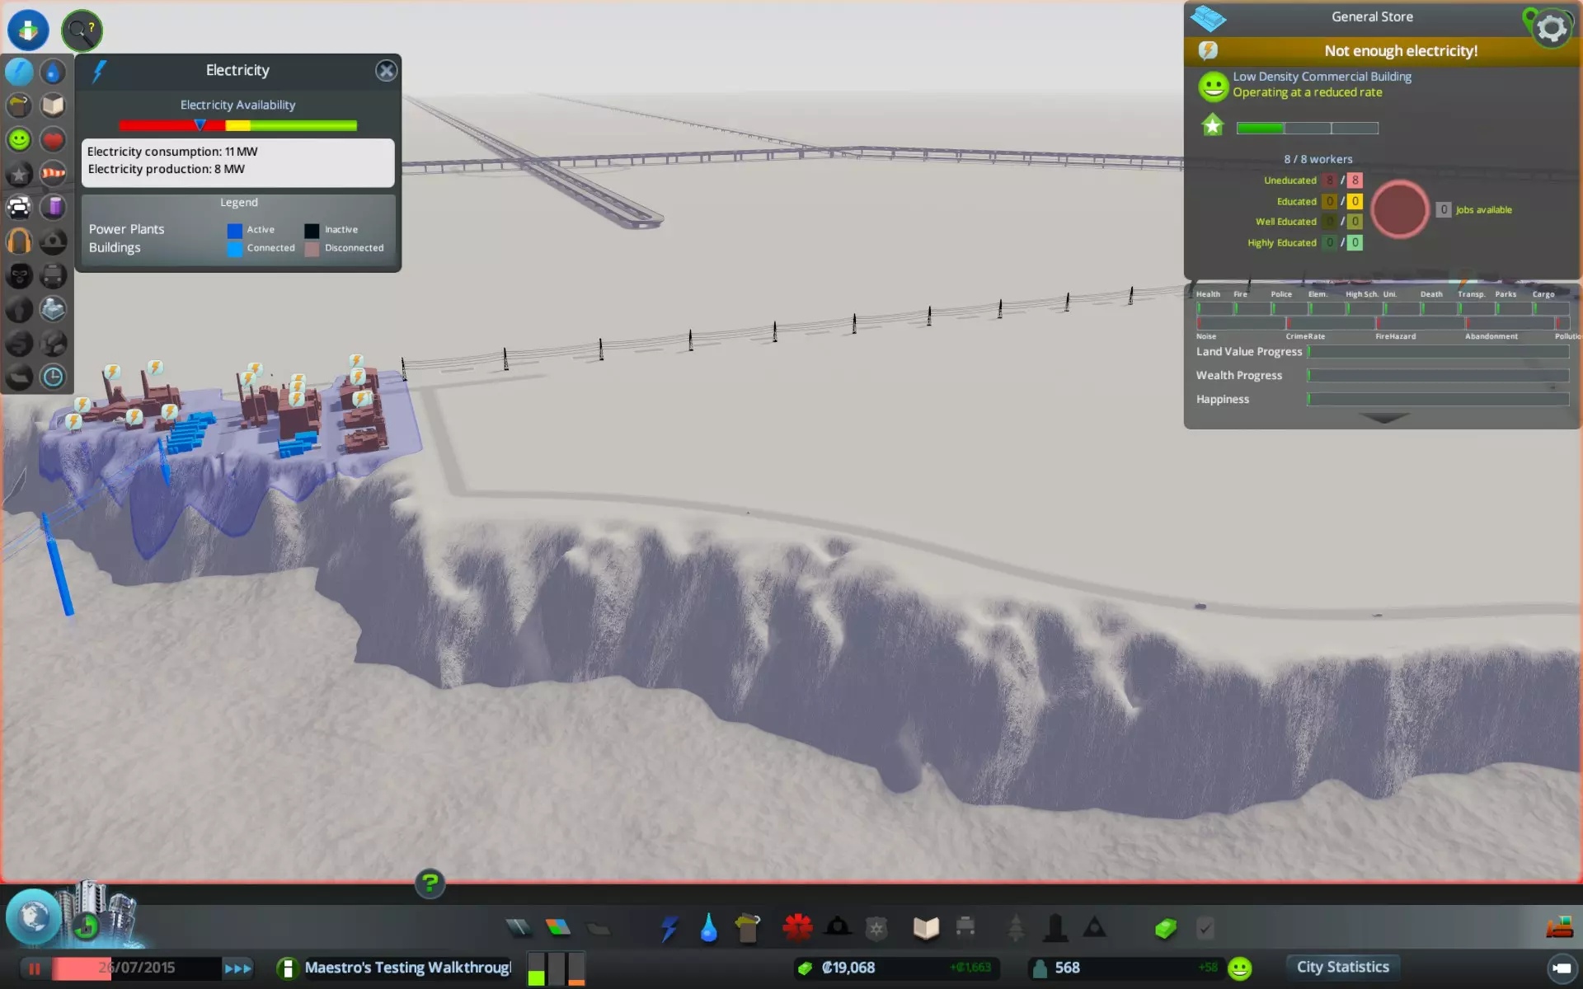The width and height of the screenshot is (1583, 989).
Task: Toggle the game pause button
Action: [35, 968]
